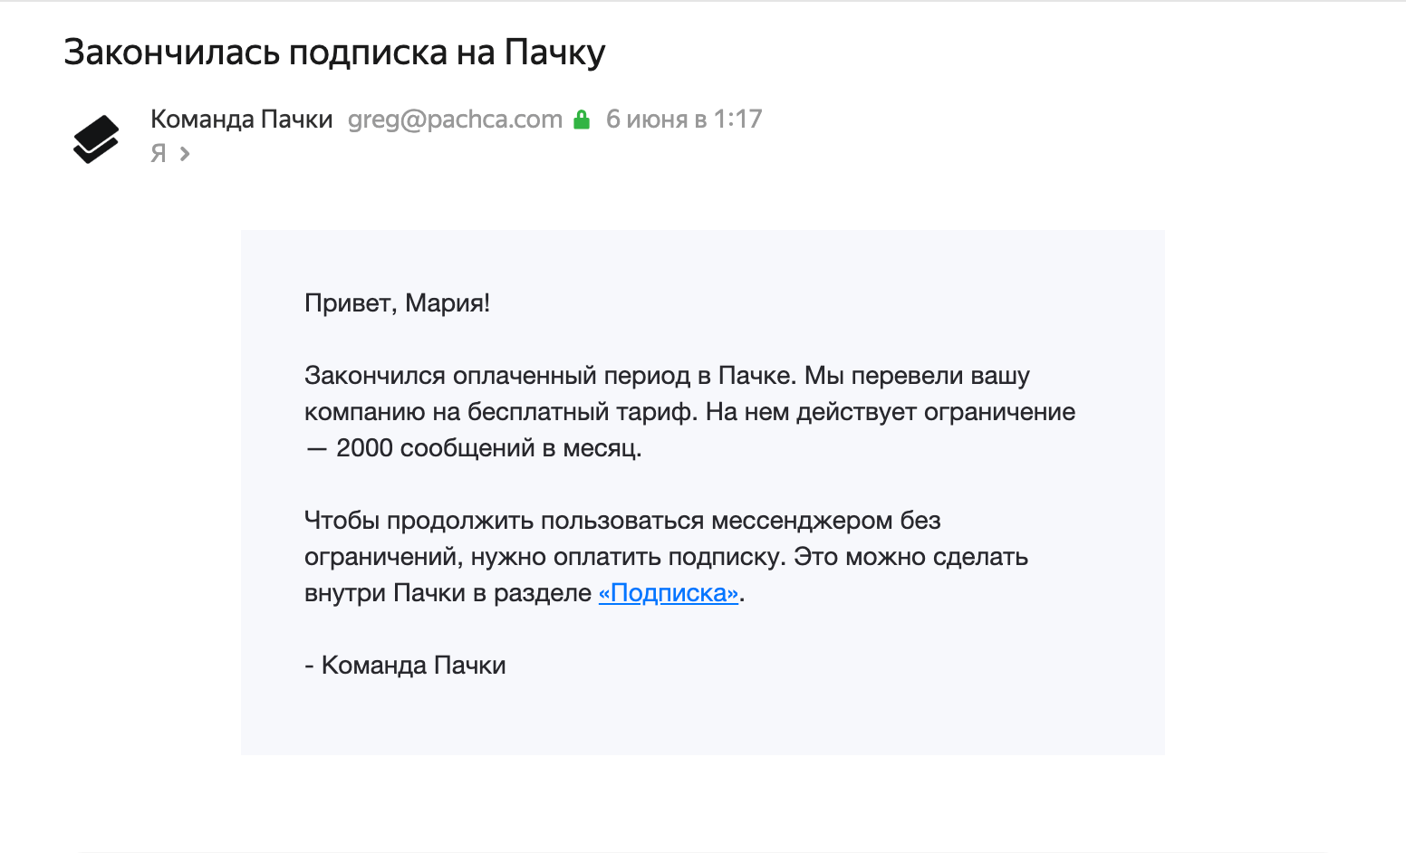Click the greg@pachca.com email address

point(456,120)
